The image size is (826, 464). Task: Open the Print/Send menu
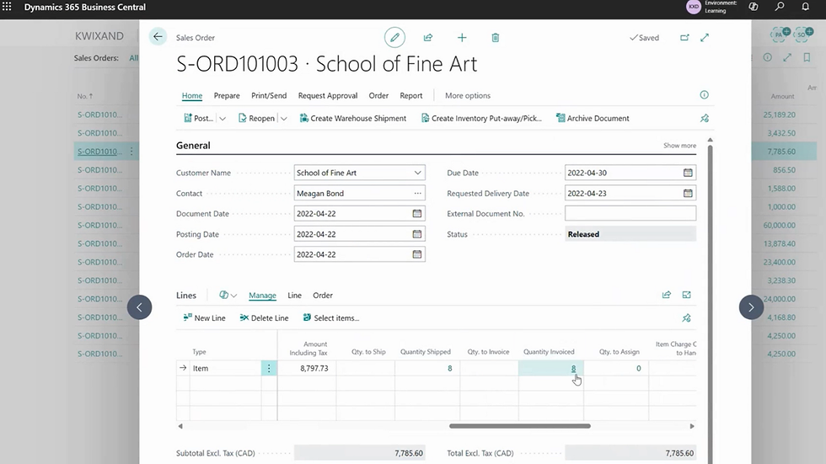pos(269,96)
